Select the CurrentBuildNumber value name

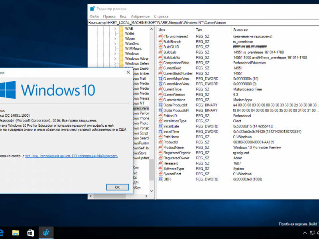pos(178,73)
